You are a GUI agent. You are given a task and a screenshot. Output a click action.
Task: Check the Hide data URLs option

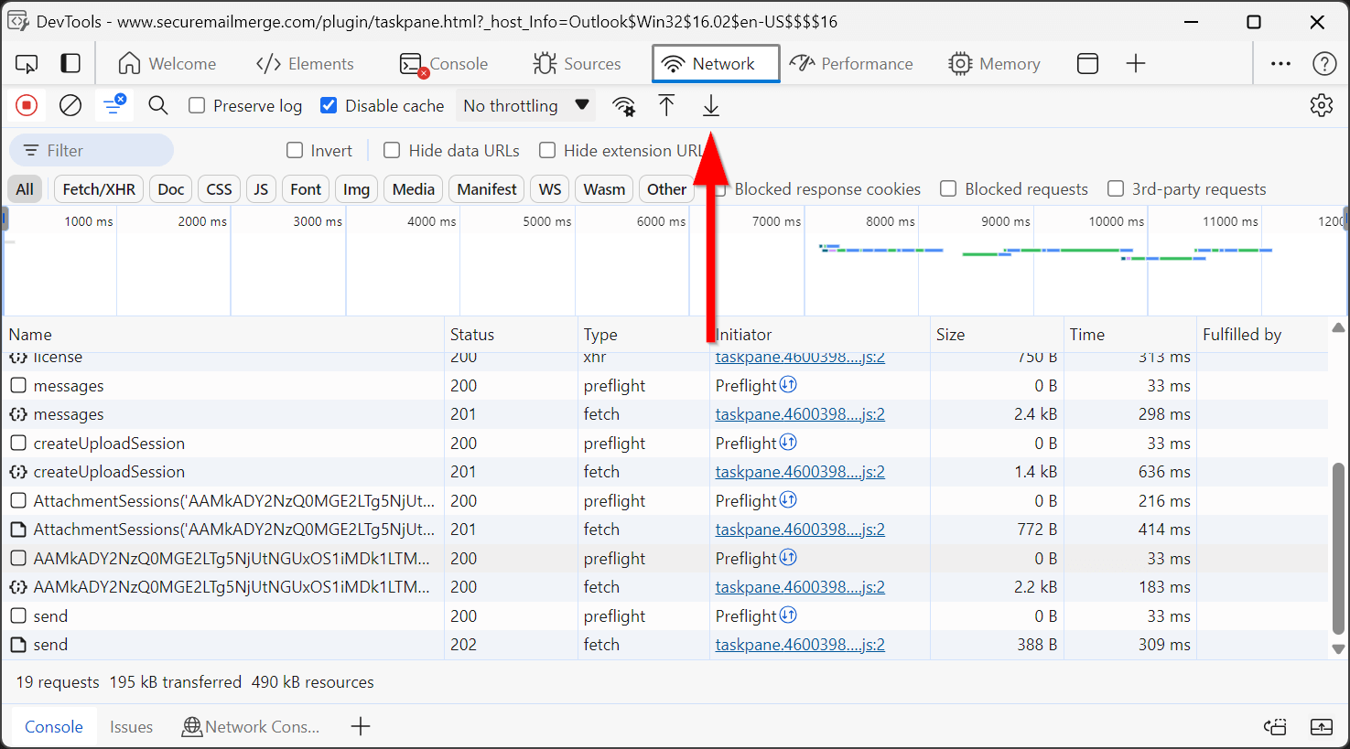392,151
